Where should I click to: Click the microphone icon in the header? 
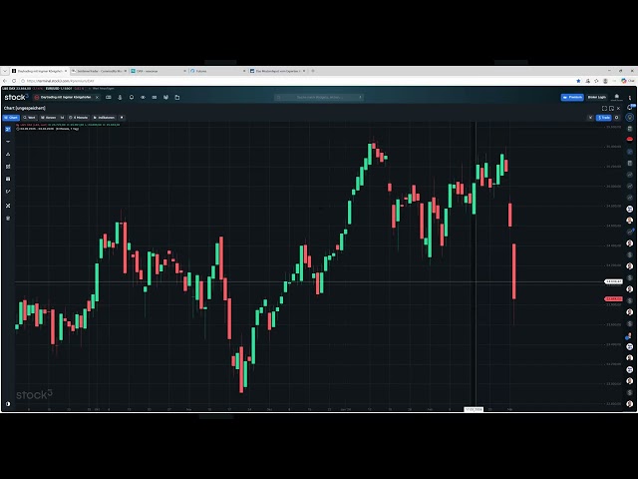click(x=120, y=98)
